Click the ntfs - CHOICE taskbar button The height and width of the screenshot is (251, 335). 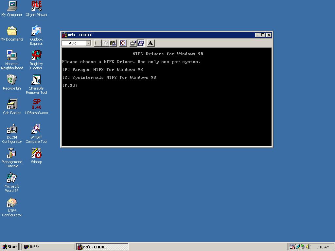click(x=102, y=247)
